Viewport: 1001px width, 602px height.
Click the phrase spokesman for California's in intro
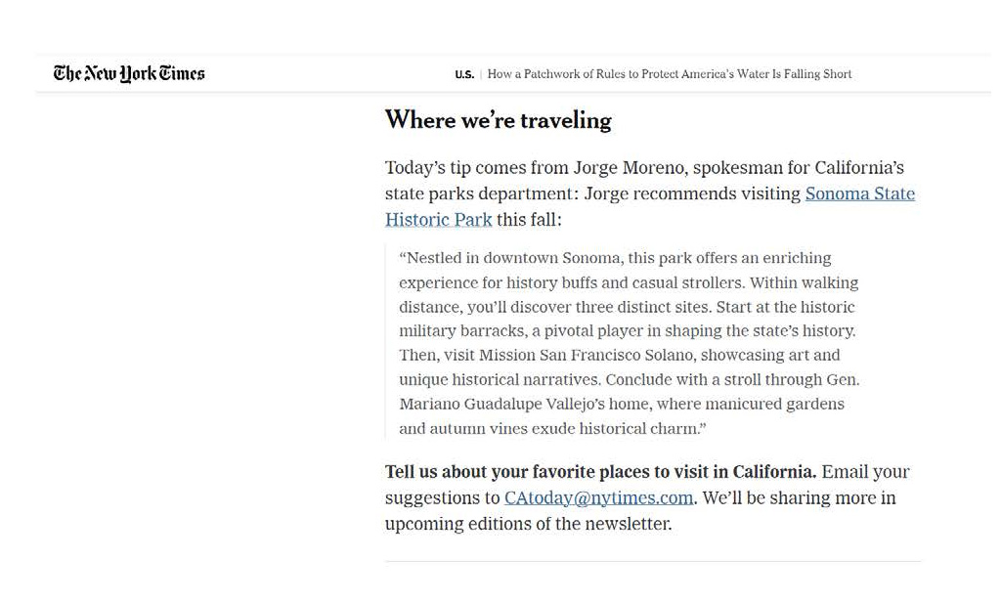click(x=798, y=168)
